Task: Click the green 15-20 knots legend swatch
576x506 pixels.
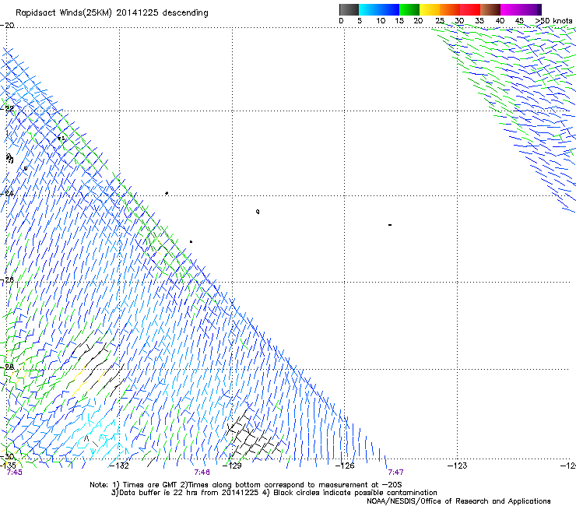Action: point(409,9)
